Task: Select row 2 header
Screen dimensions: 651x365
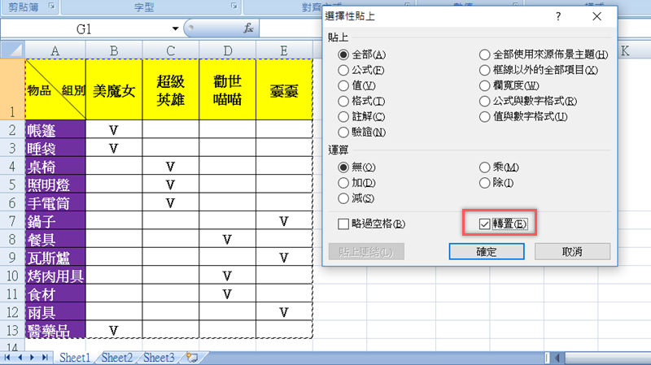Action: (x=12, y=130)
